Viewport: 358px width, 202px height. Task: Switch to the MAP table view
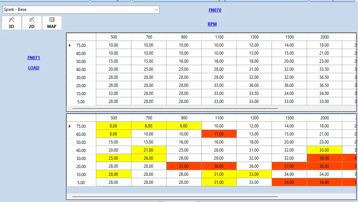(52, 23)
